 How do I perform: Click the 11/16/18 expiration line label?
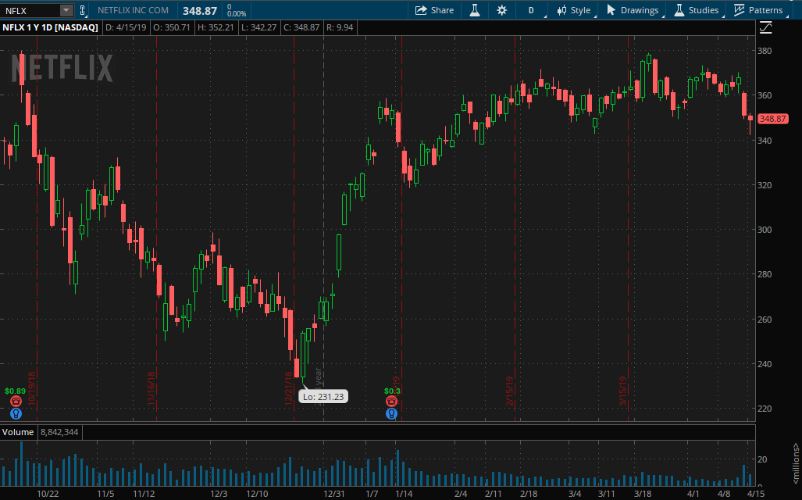pos(151,388)
